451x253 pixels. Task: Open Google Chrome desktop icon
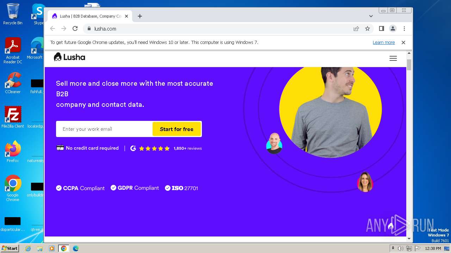click(x=13, y=188)
